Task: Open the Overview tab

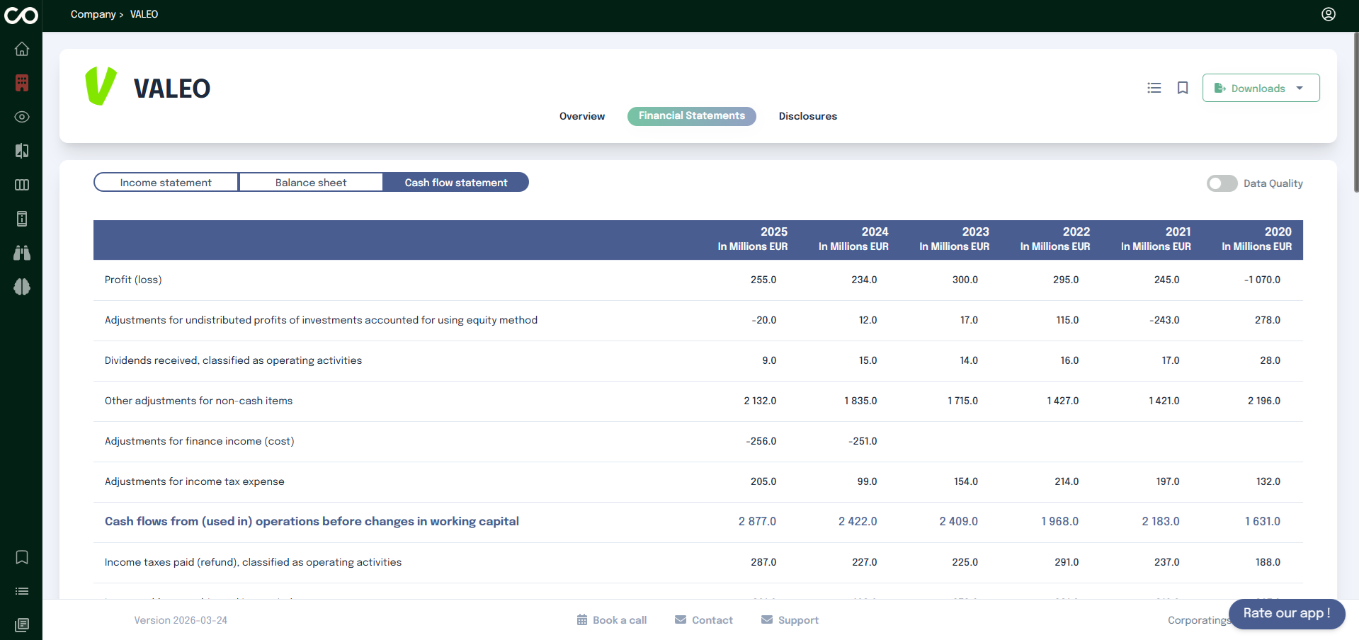Action: click(x=582, y=116)
